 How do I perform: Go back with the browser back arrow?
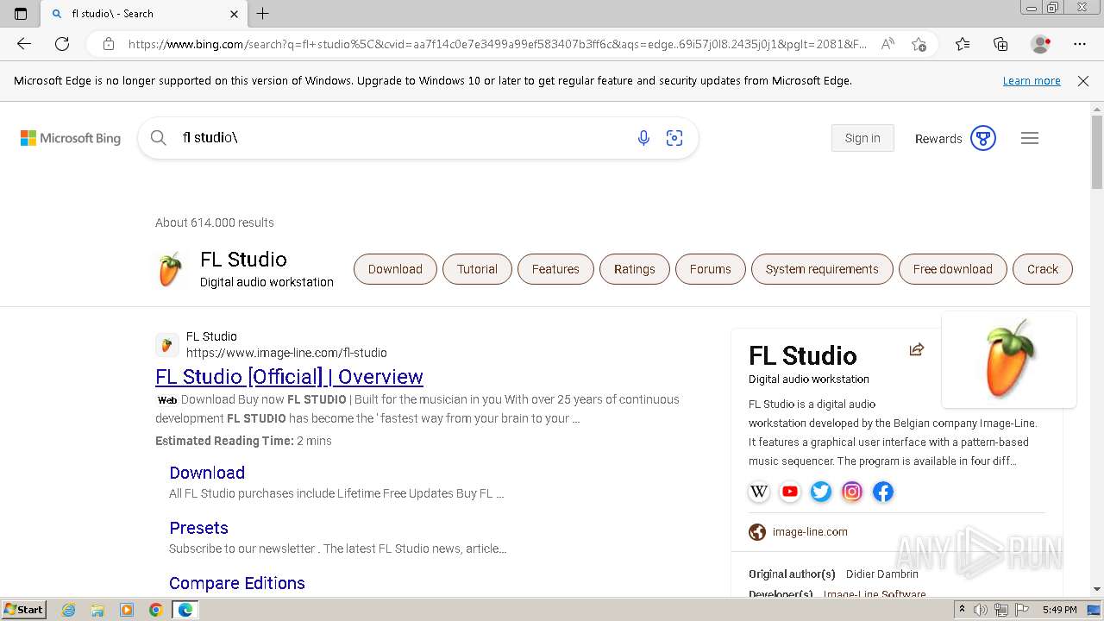tap(24, 44)
